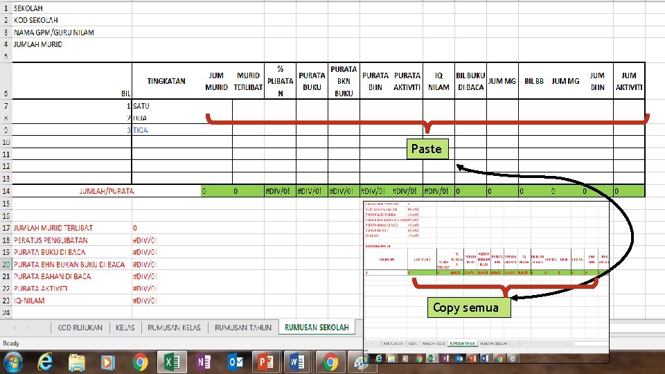Go to the RUMUSAN KELAS sheet tab
Viewport: 665px width, 374px height.
tap(174, 328)
